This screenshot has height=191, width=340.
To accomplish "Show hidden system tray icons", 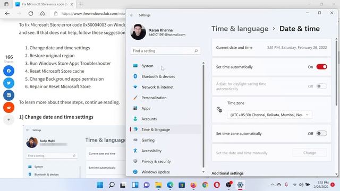I will 273,185.
